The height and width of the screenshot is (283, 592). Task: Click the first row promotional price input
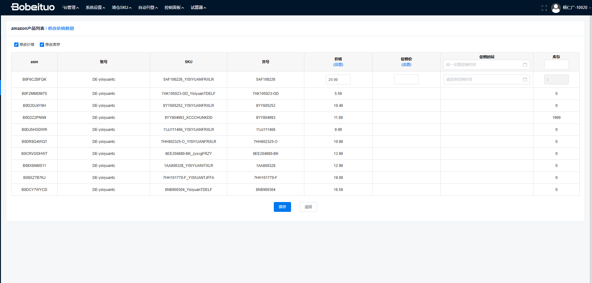pos(406,79)
